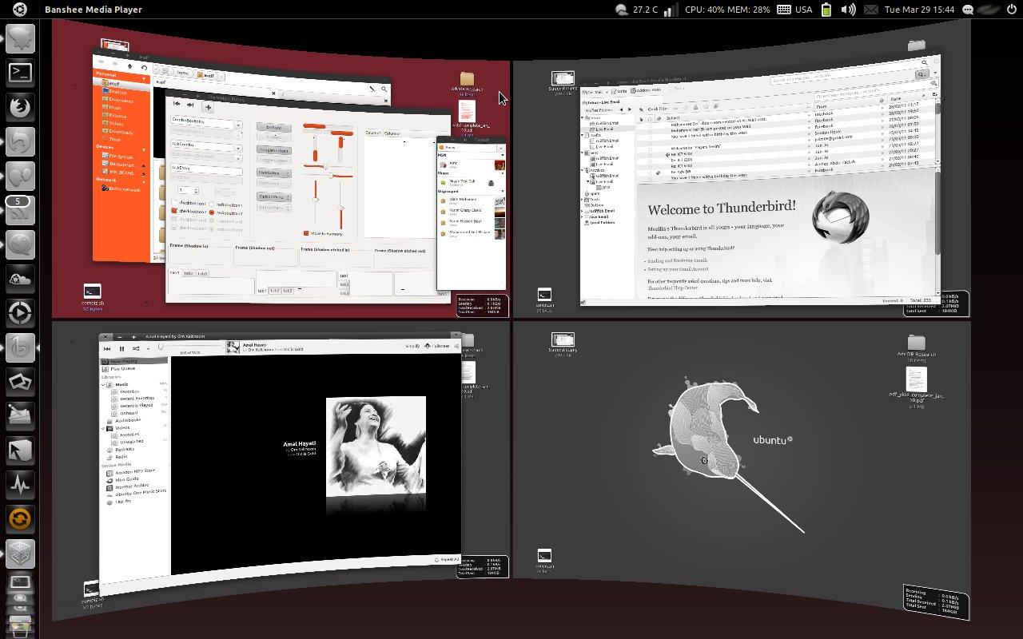Click Column1 header in Widget Factory

(373, 133)
